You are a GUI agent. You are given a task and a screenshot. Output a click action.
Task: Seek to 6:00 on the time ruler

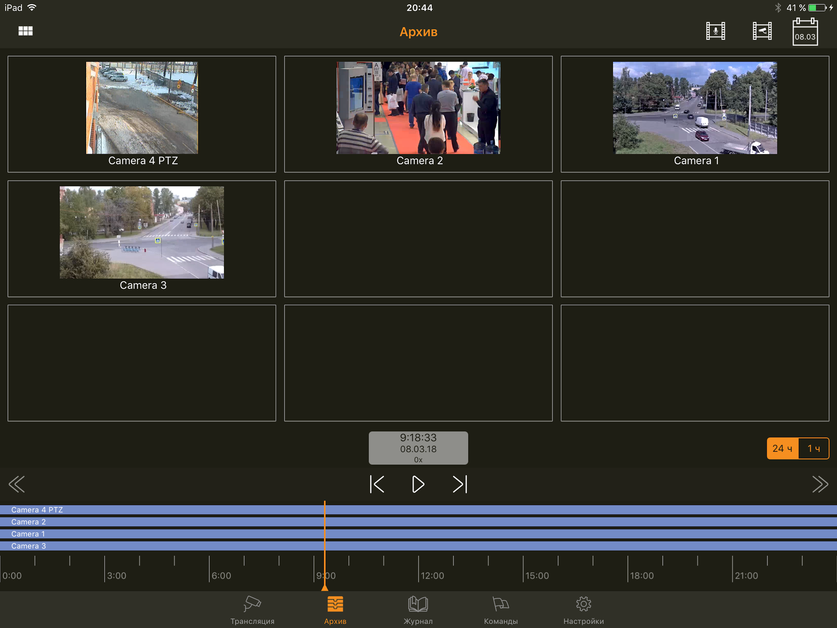[221, 576]
